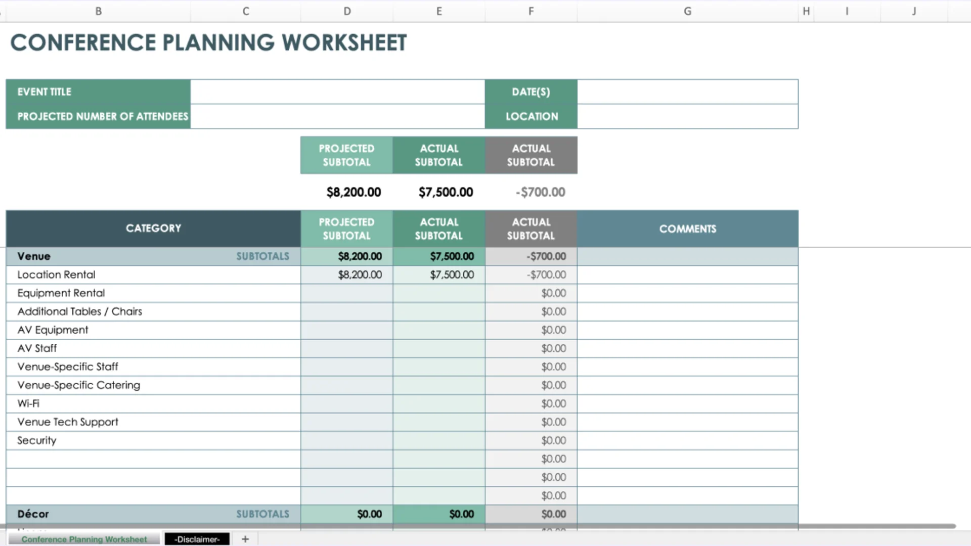Select the Venue-Specific Catering row label
This screenshot has height=546, width=971.
tap(79, 385)
